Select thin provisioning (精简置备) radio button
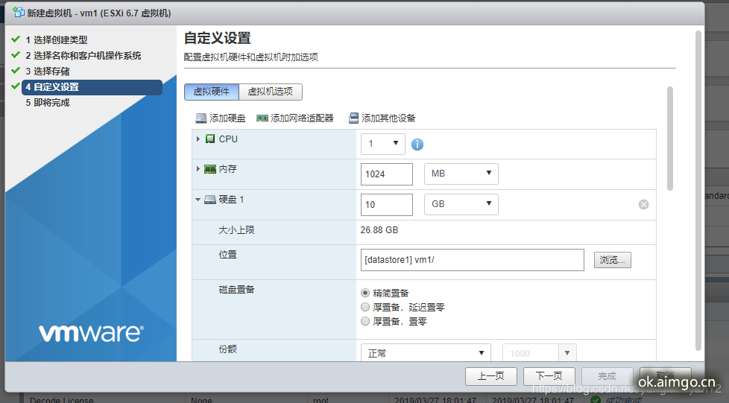 coord(365,293)
